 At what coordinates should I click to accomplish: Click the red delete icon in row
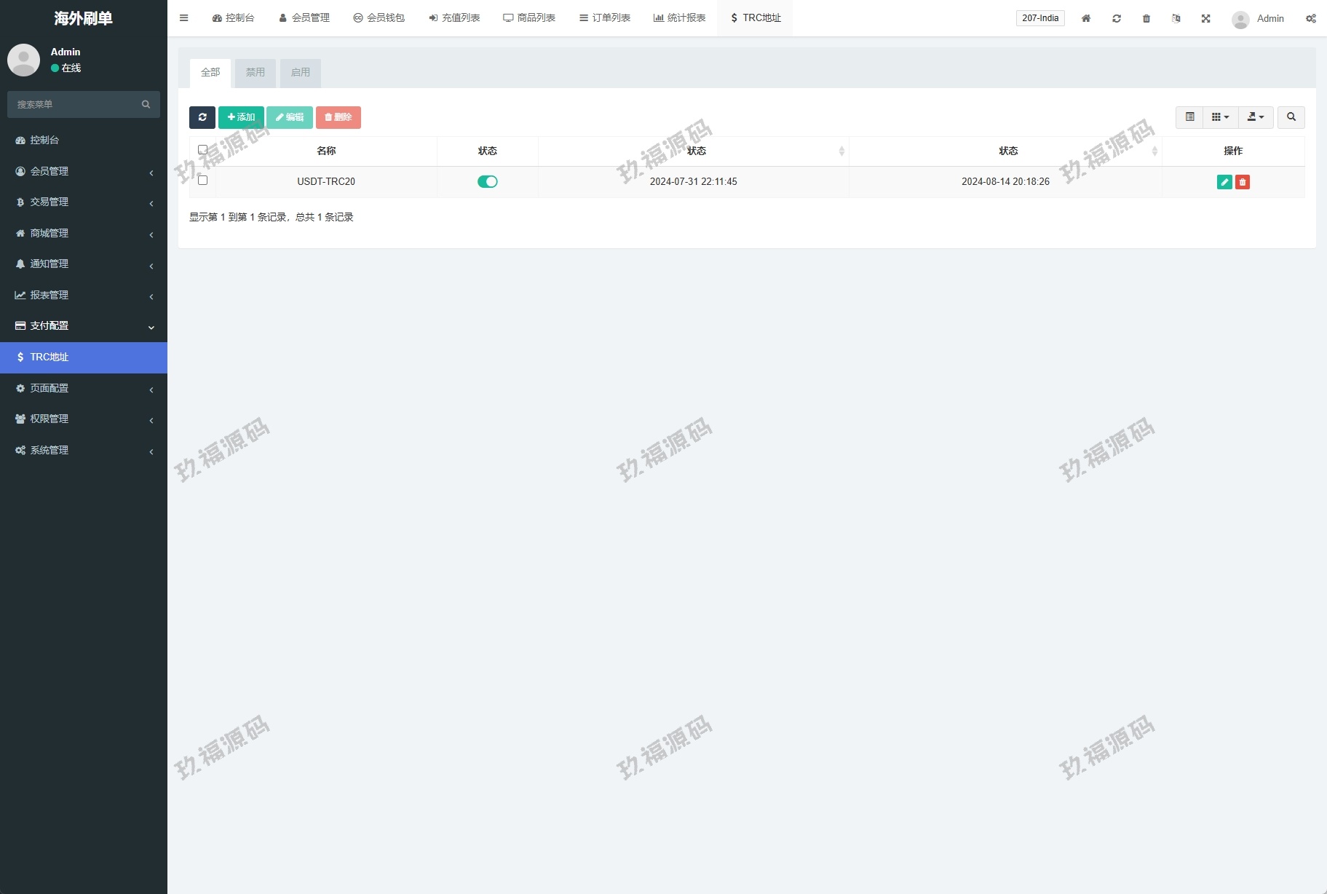pyautogui.click(x=1243, y=182)
